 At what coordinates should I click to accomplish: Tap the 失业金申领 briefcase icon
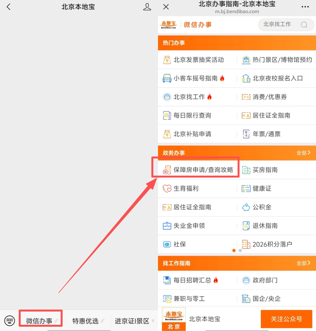[x=167, y=226]
